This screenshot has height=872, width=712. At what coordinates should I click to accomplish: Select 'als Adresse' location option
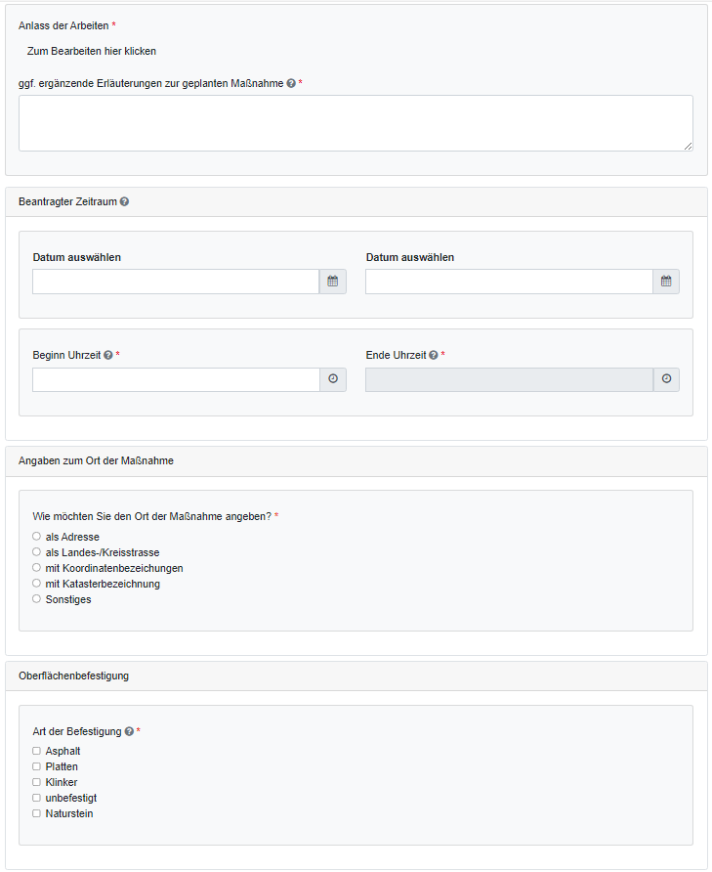tap(37, 537)
